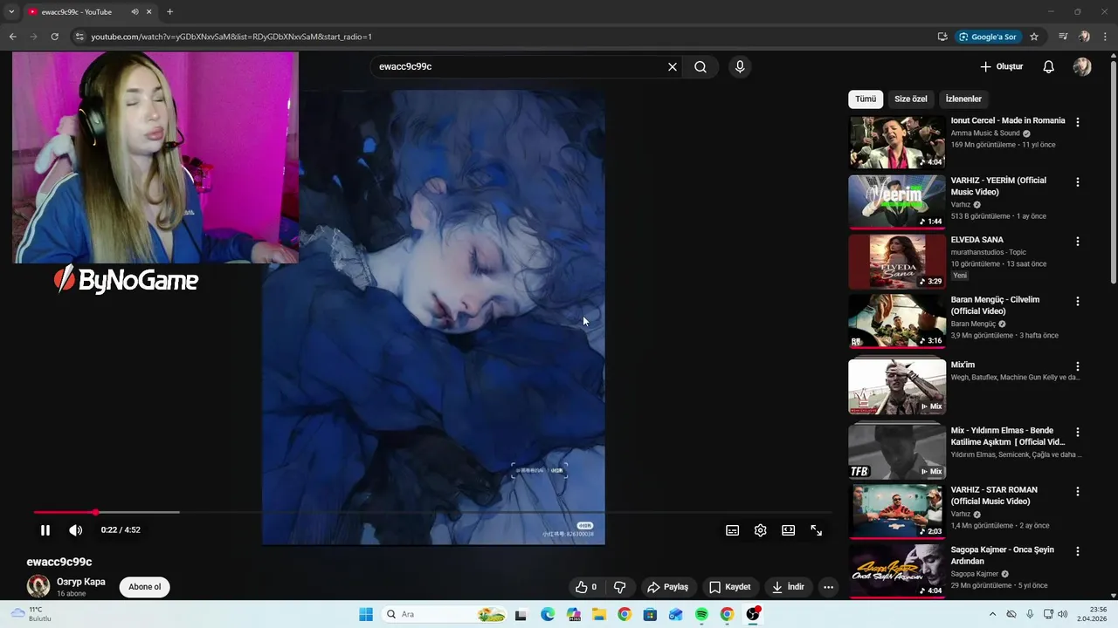The height and width of the screenshot is (628, 1118).
Task: Open File Explorer from the taskbar
Action: click(x=598, y=614)
